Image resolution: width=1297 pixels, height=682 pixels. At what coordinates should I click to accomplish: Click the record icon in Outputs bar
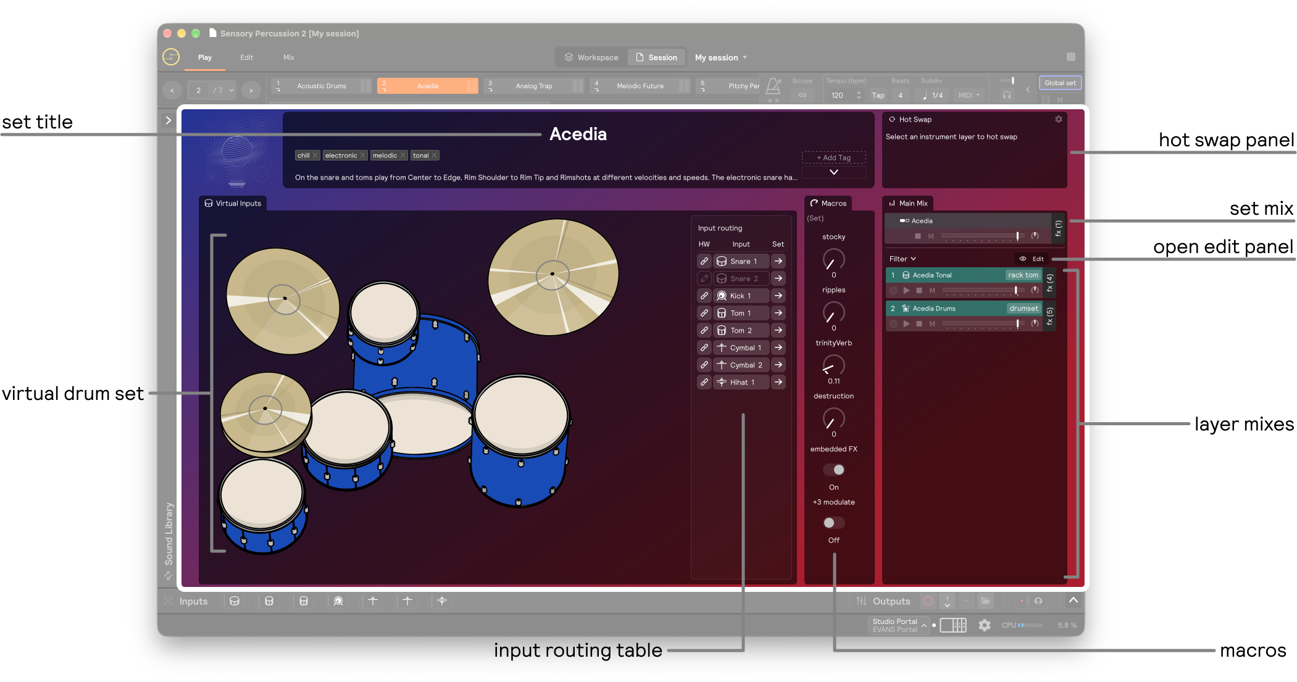(928, 601)
